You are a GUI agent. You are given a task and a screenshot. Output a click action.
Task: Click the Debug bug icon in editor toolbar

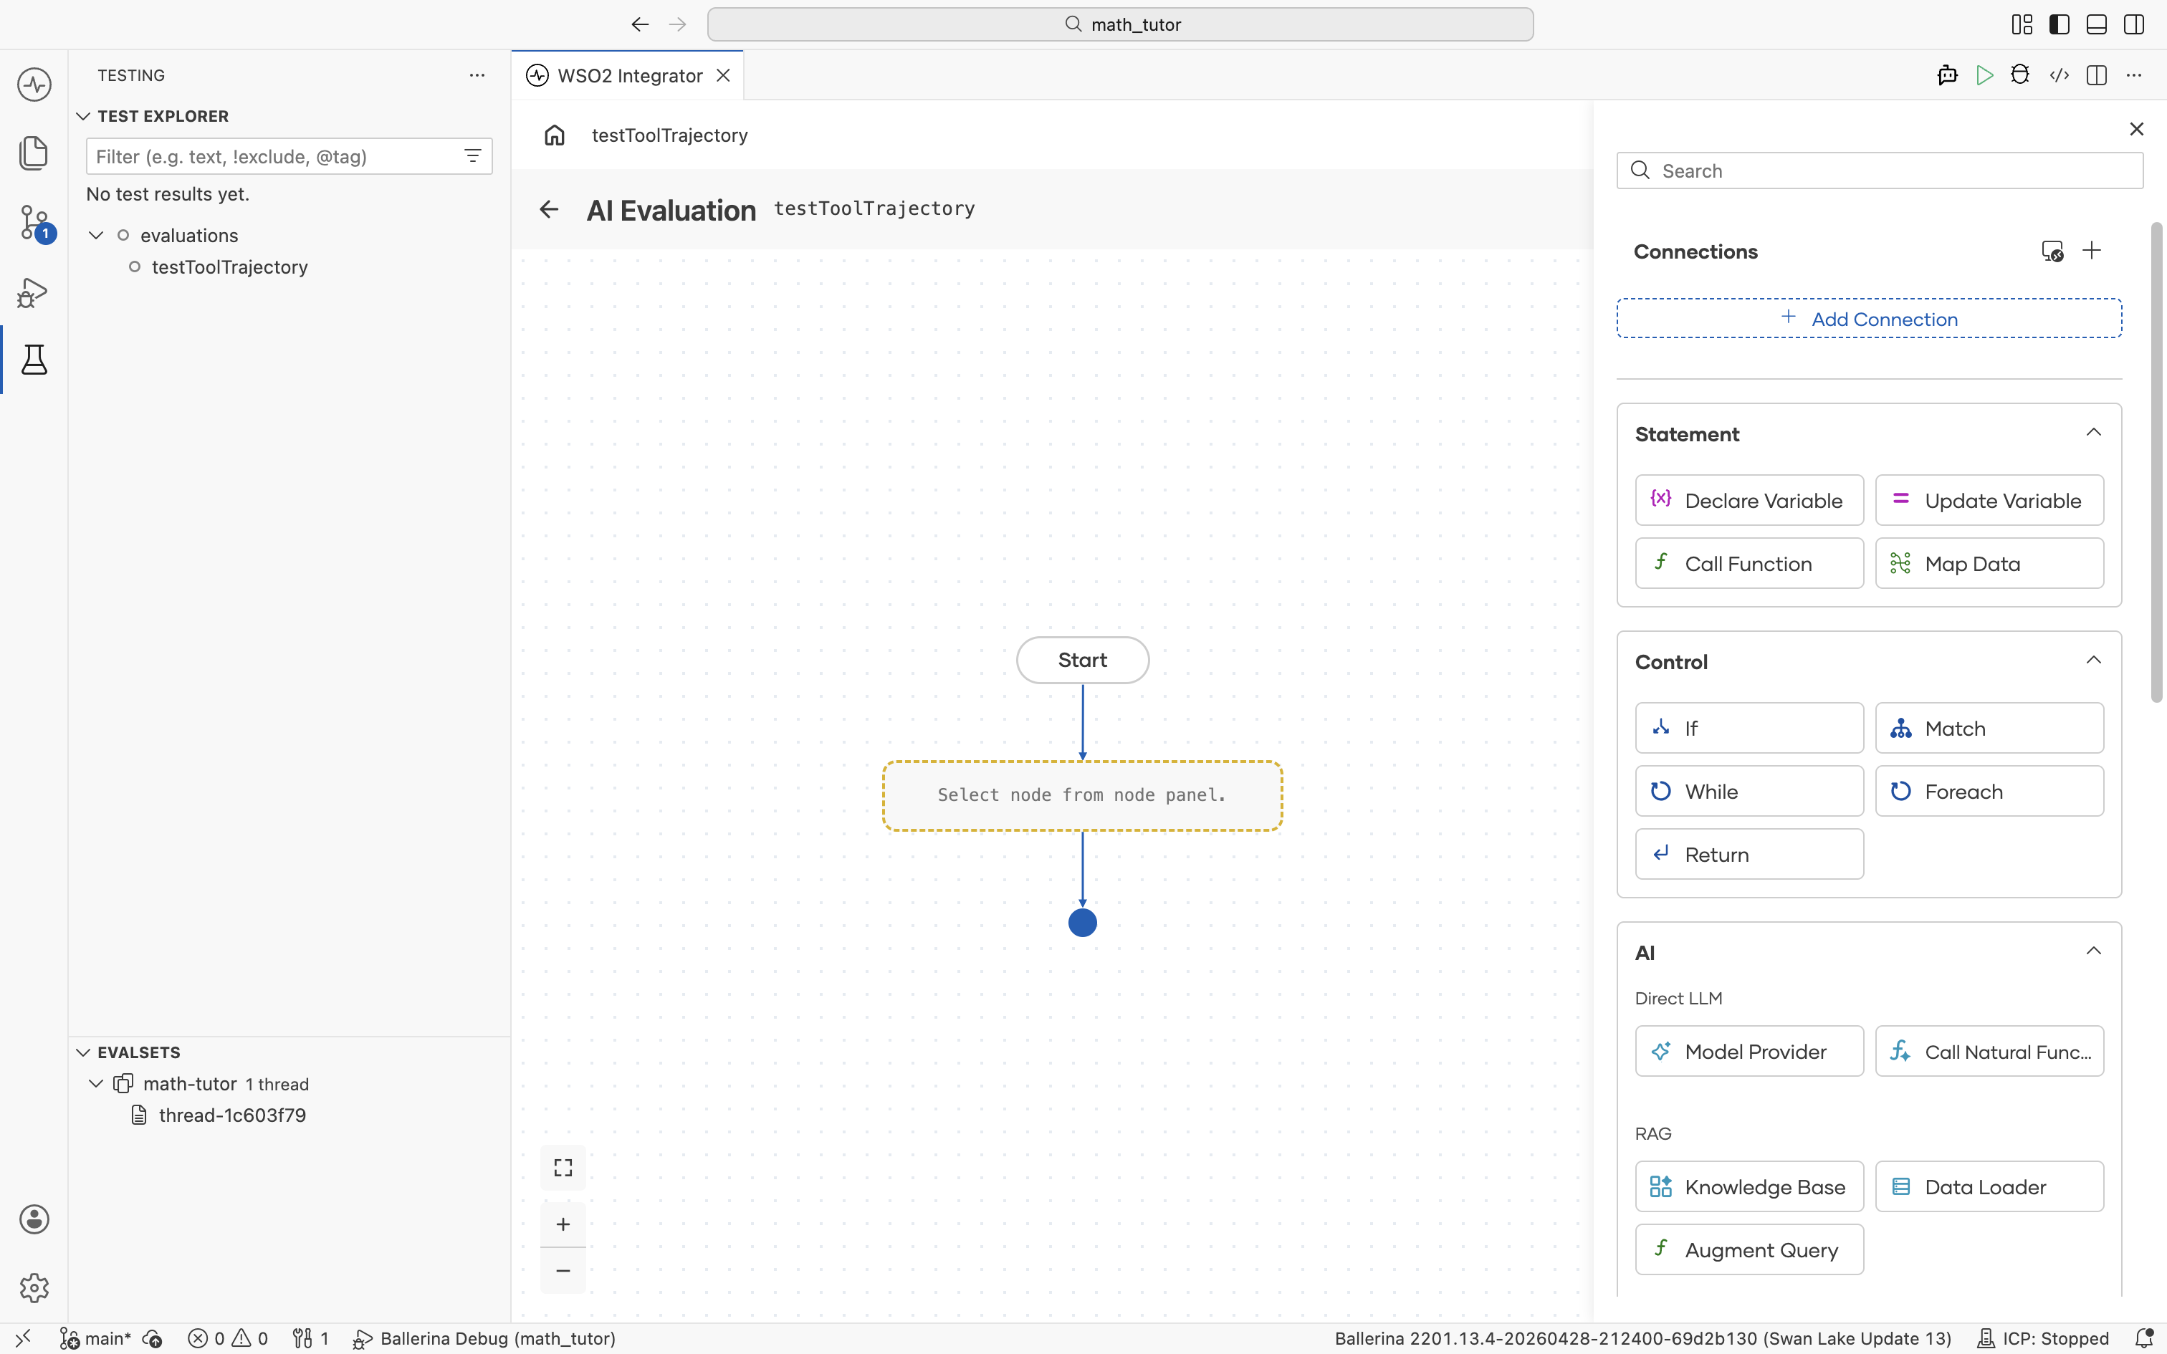tap(2020, 75)
